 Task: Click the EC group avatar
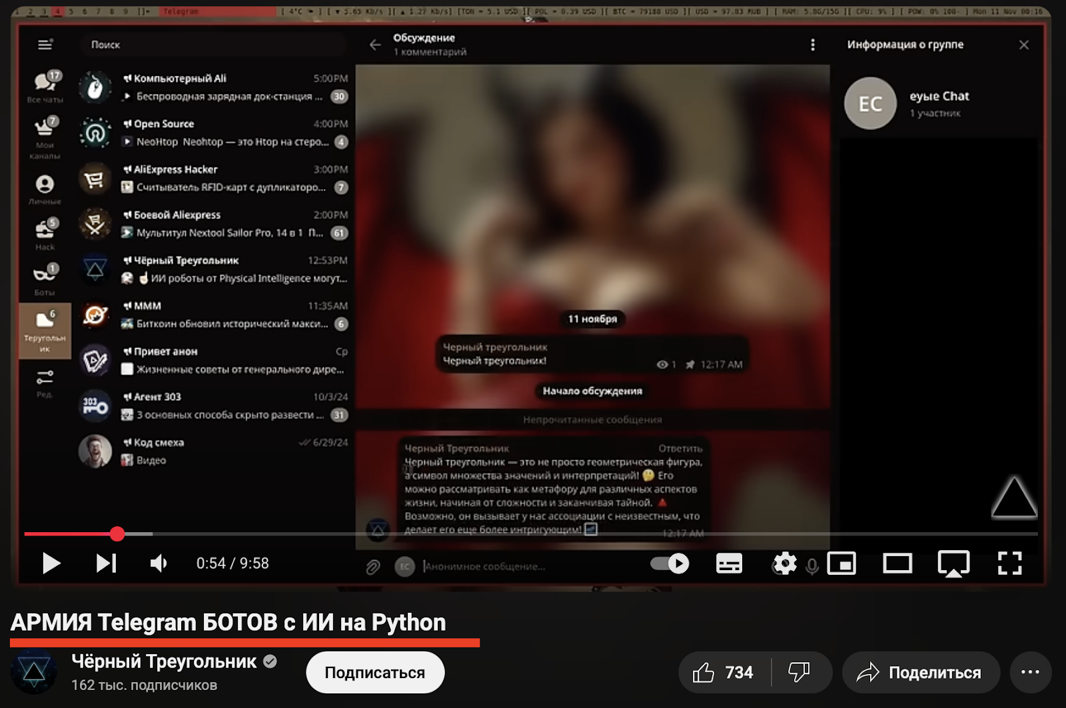pyautogui.click(x=870, y=103)
